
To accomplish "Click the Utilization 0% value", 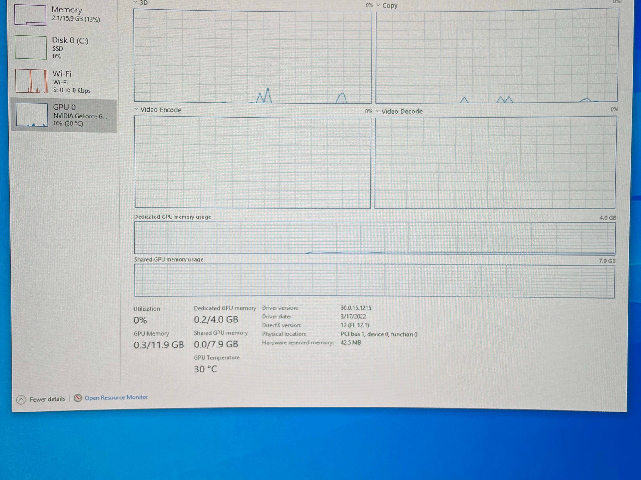I will tap(140, 320).
